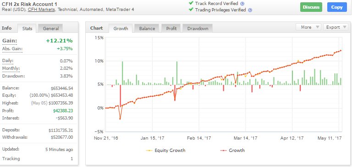Click the Monthly label in stats
Viewport: 352px width, 167px height.
(x=11, y=68)
